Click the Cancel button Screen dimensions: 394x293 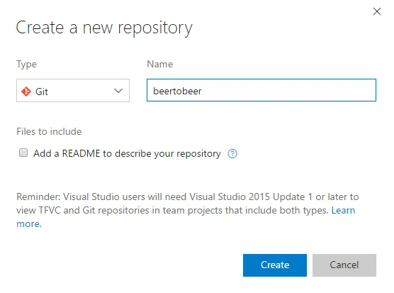pos(344,265)
